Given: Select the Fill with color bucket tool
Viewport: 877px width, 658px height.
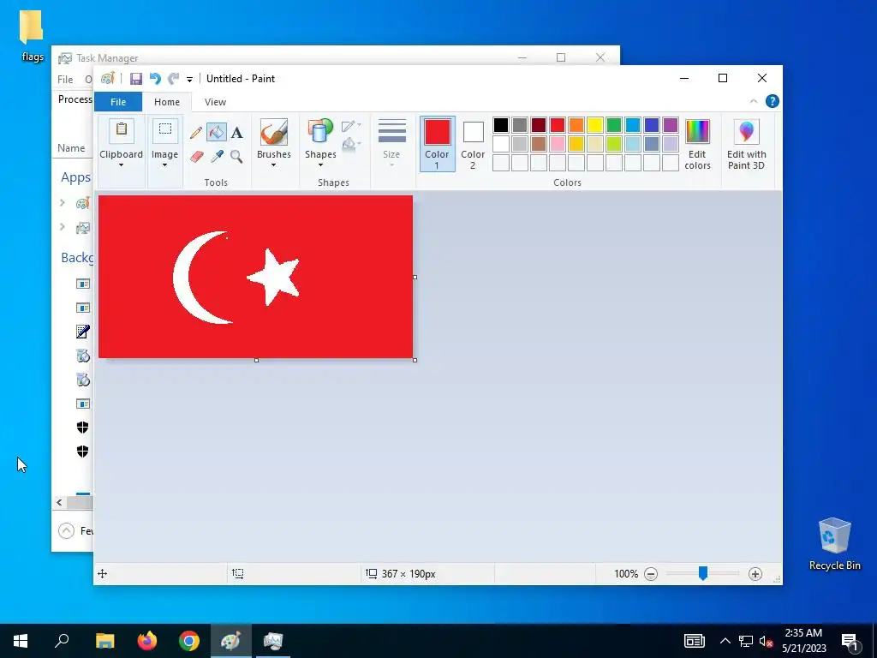Looking at the screenshot, I should click(217, 132).
